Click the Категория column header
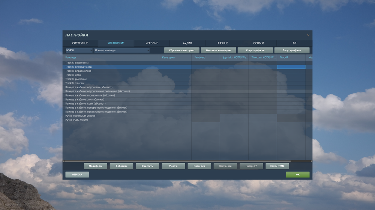This screenshot has height=210, width=375. tap(175, 58)
